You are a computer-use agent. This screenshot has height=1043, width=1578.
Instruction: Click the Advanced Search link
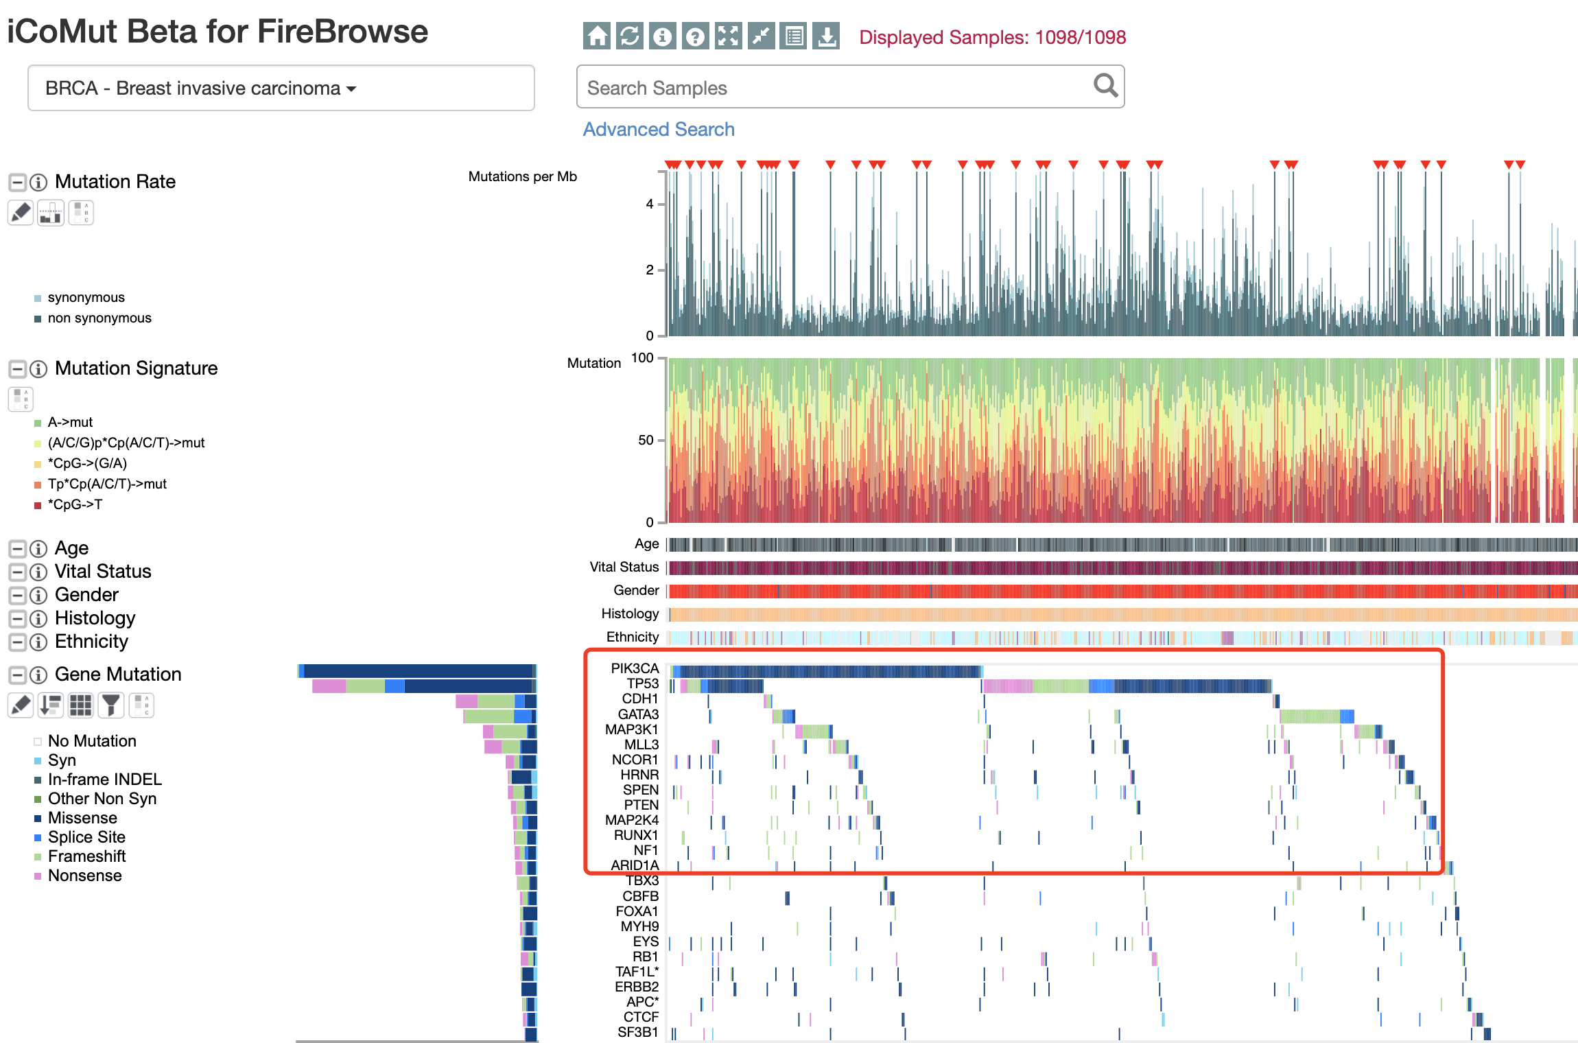click(658, 129)
